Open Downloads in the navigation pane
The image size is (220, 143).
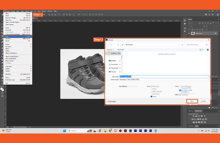[x=114, y=64]
